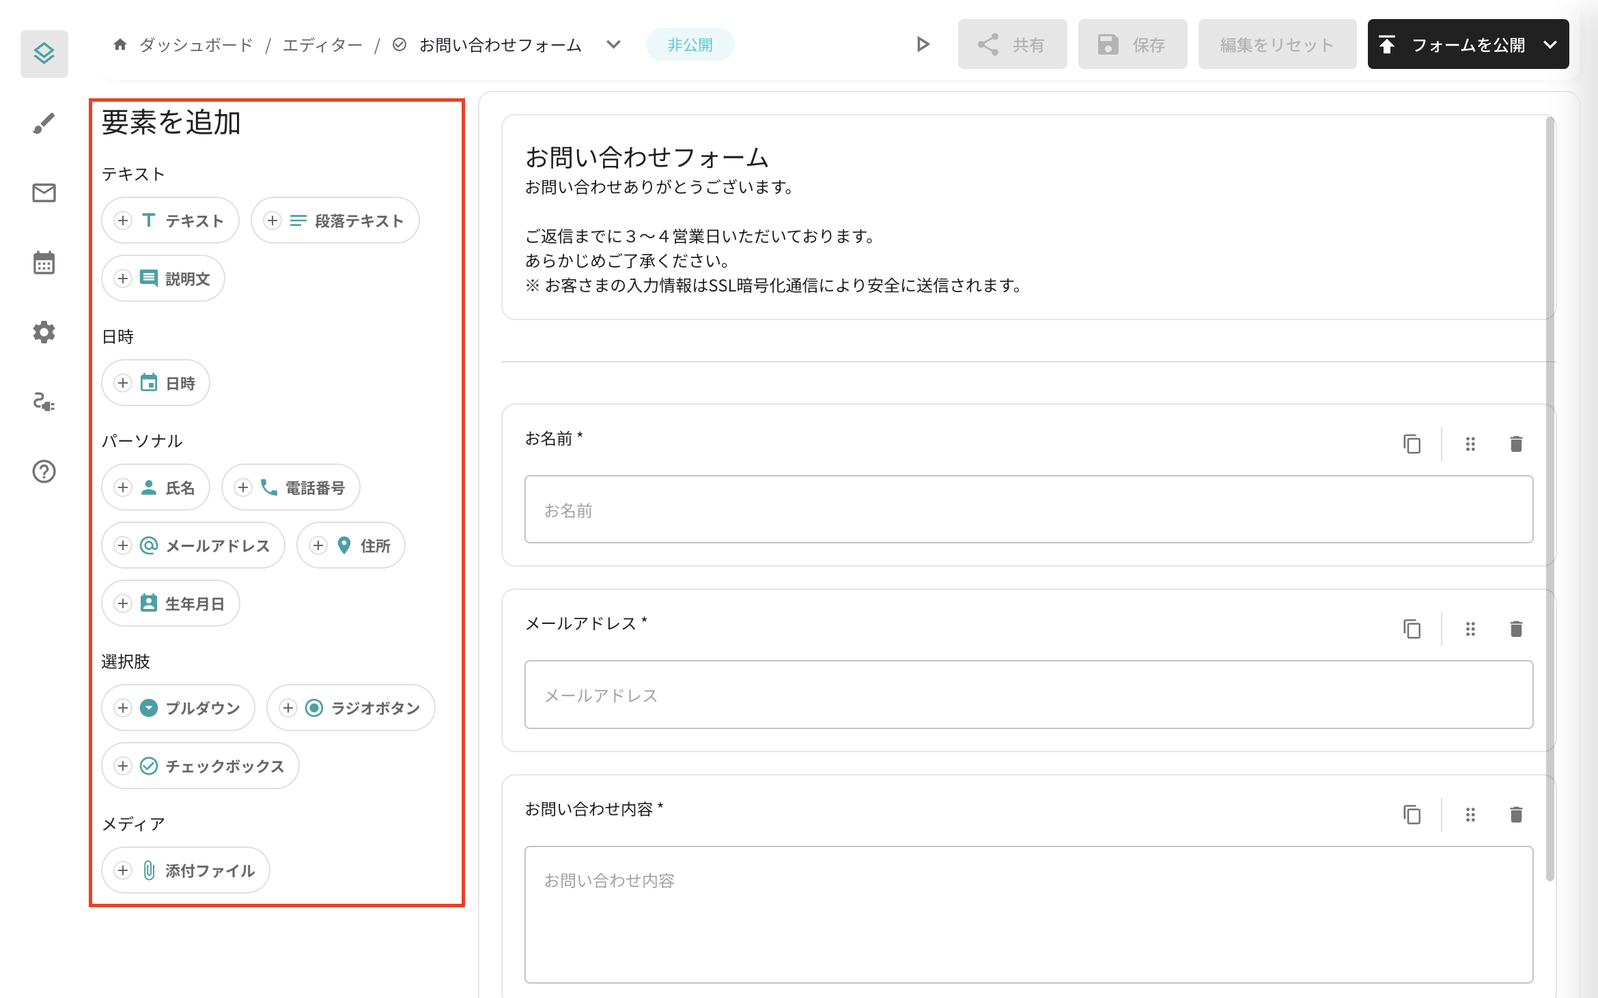
Task: Click the form title お問い合わせフォーム heading
Action: coord(647,157)
